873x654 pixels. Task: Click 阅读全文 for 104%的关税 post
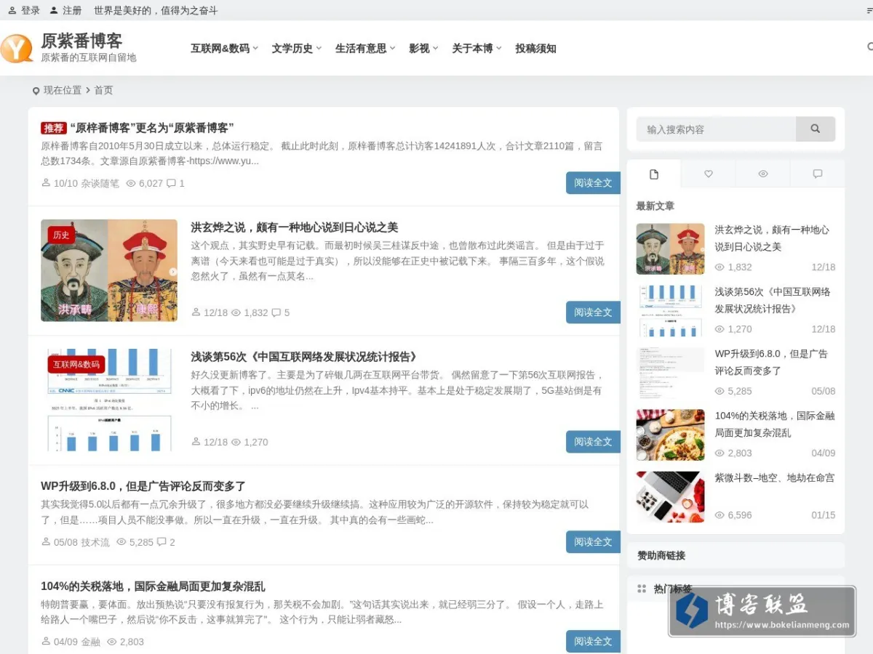point(593,642)
